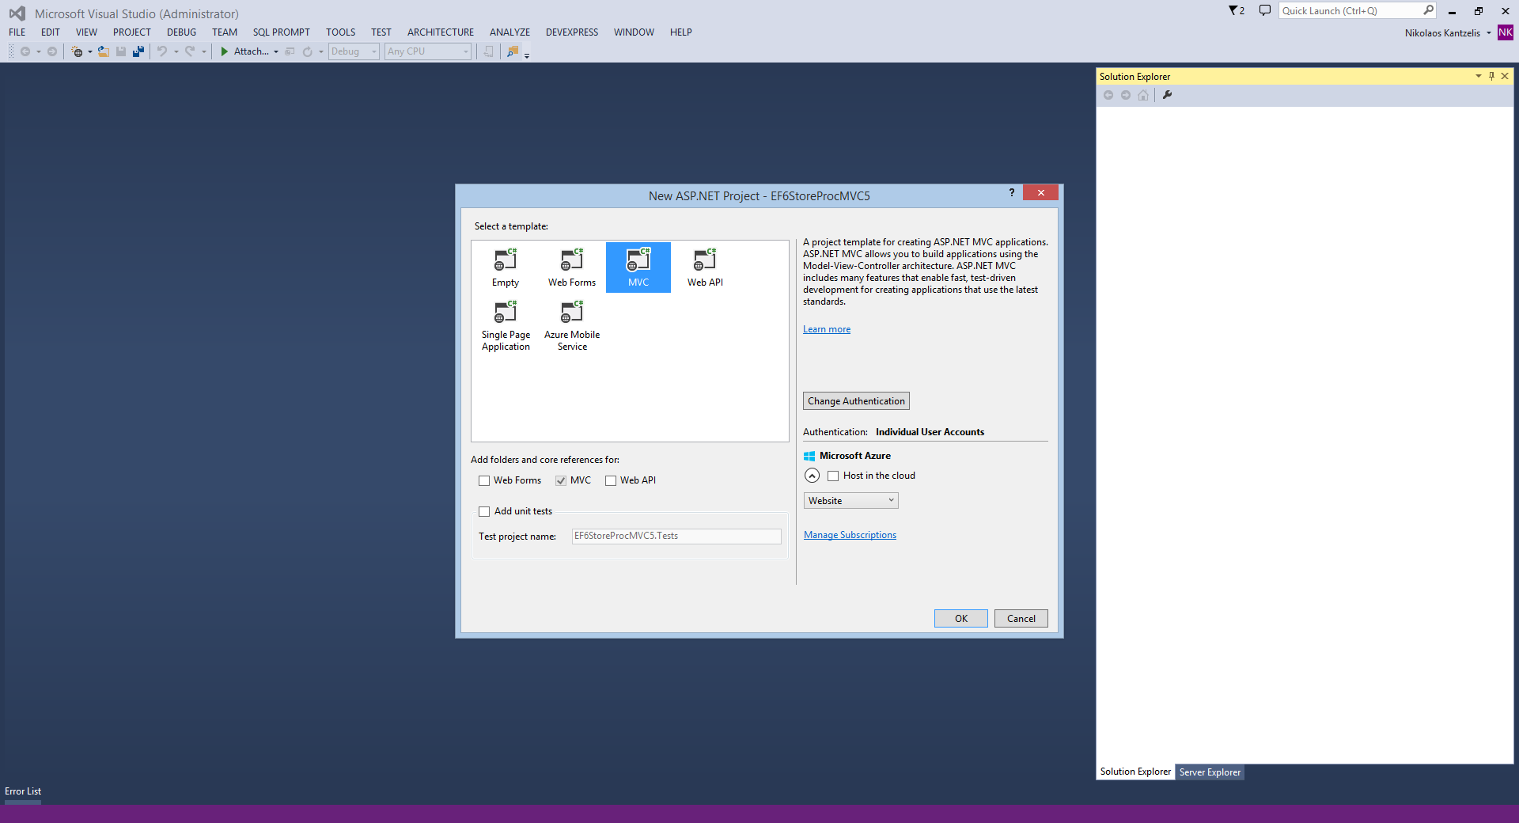Click the Open File toolbar icon
Image resolution: width=1519 pixels, height=823 pixels.
pyautogui.click(x=103, y=51)
